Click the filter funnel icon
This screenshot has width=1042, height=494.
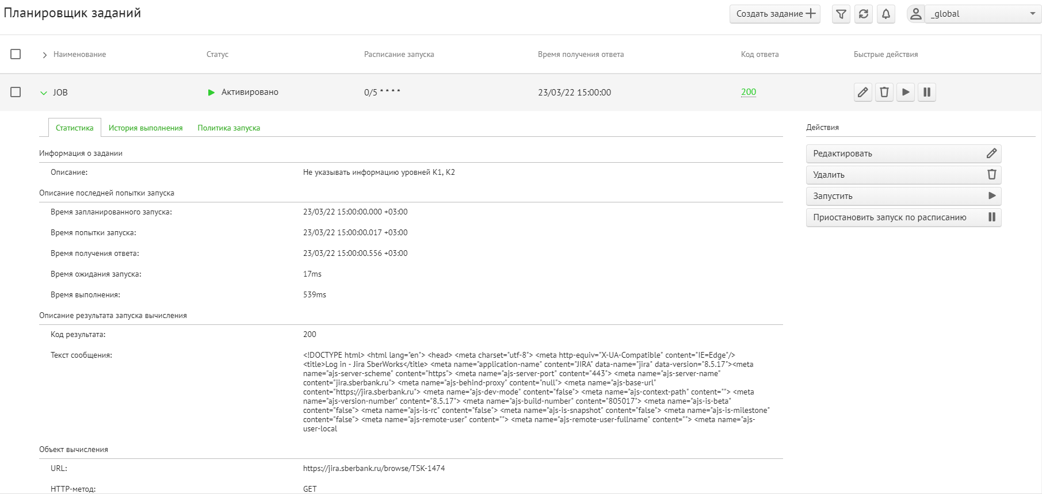(x=841, y=14)
